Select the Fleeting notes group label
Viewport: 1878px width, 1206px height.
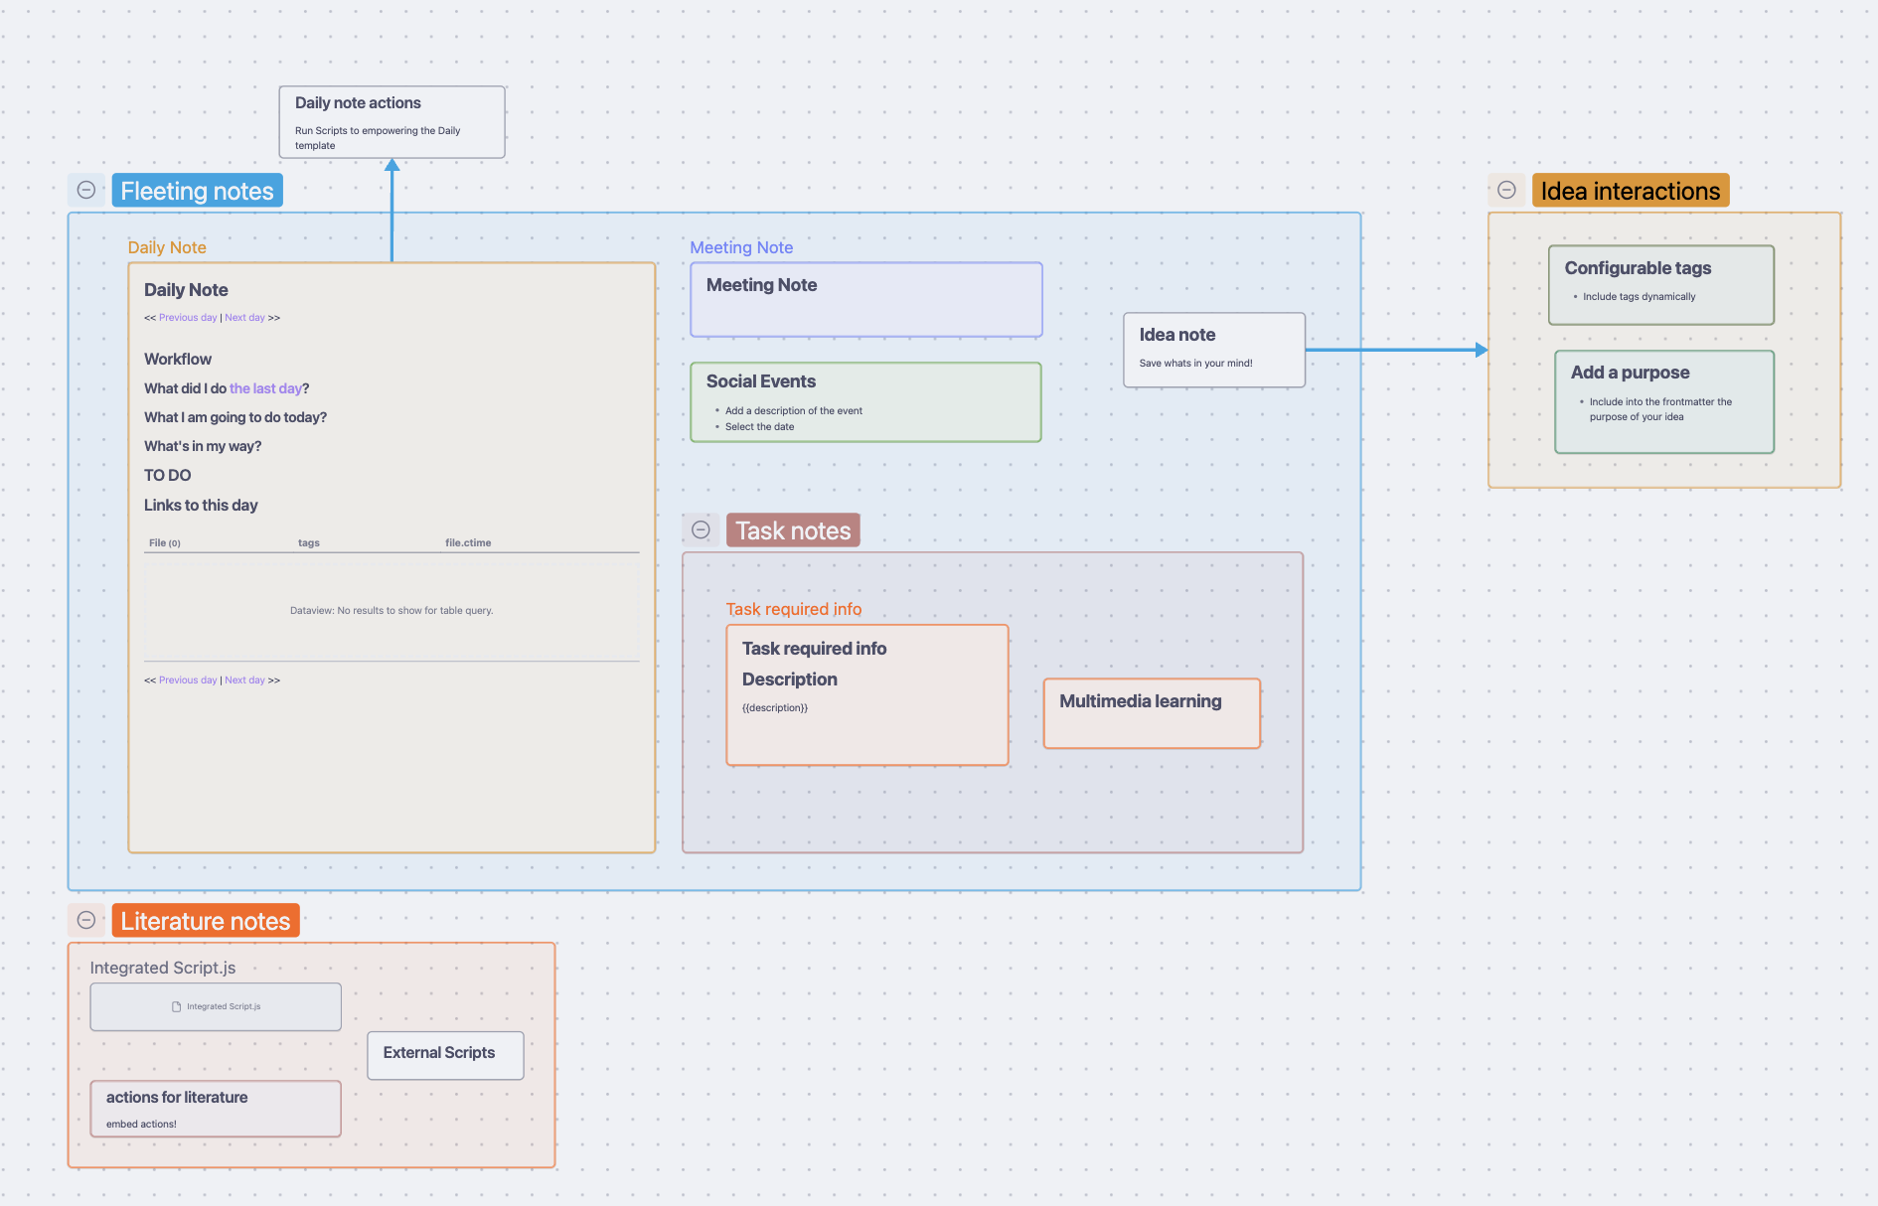(197, 191)
